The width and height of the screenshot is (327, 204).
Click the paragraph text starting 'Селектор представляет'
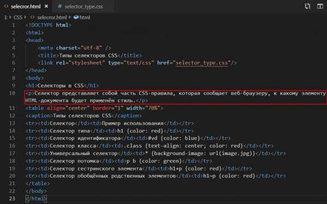pos(180,93)
